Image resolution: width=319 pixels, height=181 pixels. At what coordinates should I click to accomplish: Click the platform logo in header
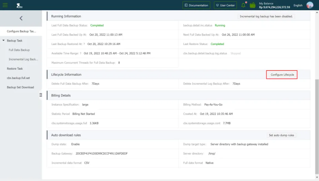[x=19, y=5]
